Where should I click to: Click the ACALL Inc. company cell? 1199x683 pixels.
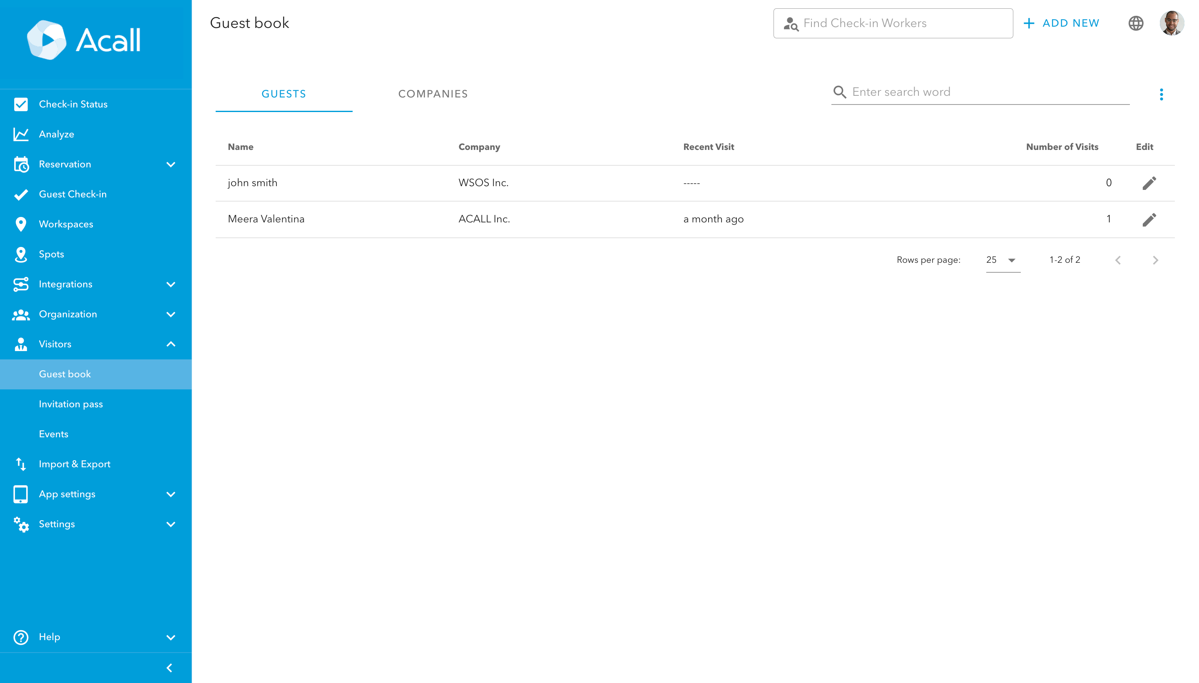(484, 219)
